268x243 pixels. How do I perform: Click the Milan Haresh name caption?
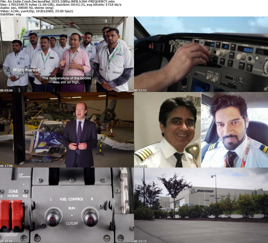pos(27,70)
